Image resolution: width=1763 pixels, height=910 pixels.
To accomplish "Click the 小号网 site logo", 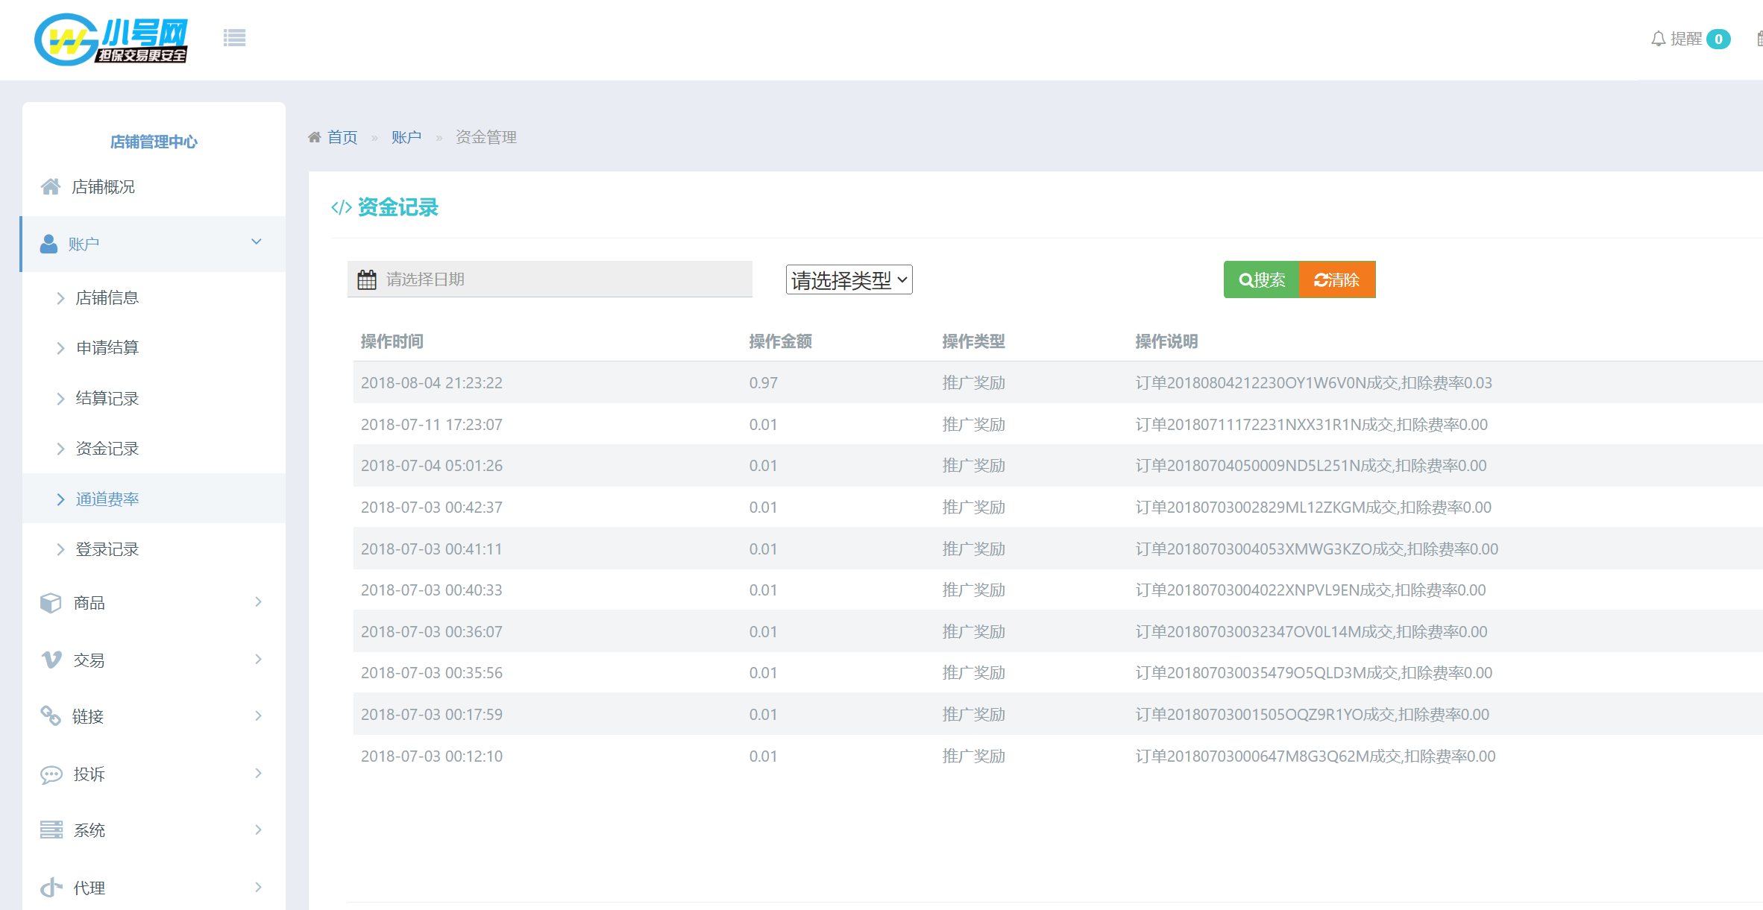I will click(x=112, y=39).
